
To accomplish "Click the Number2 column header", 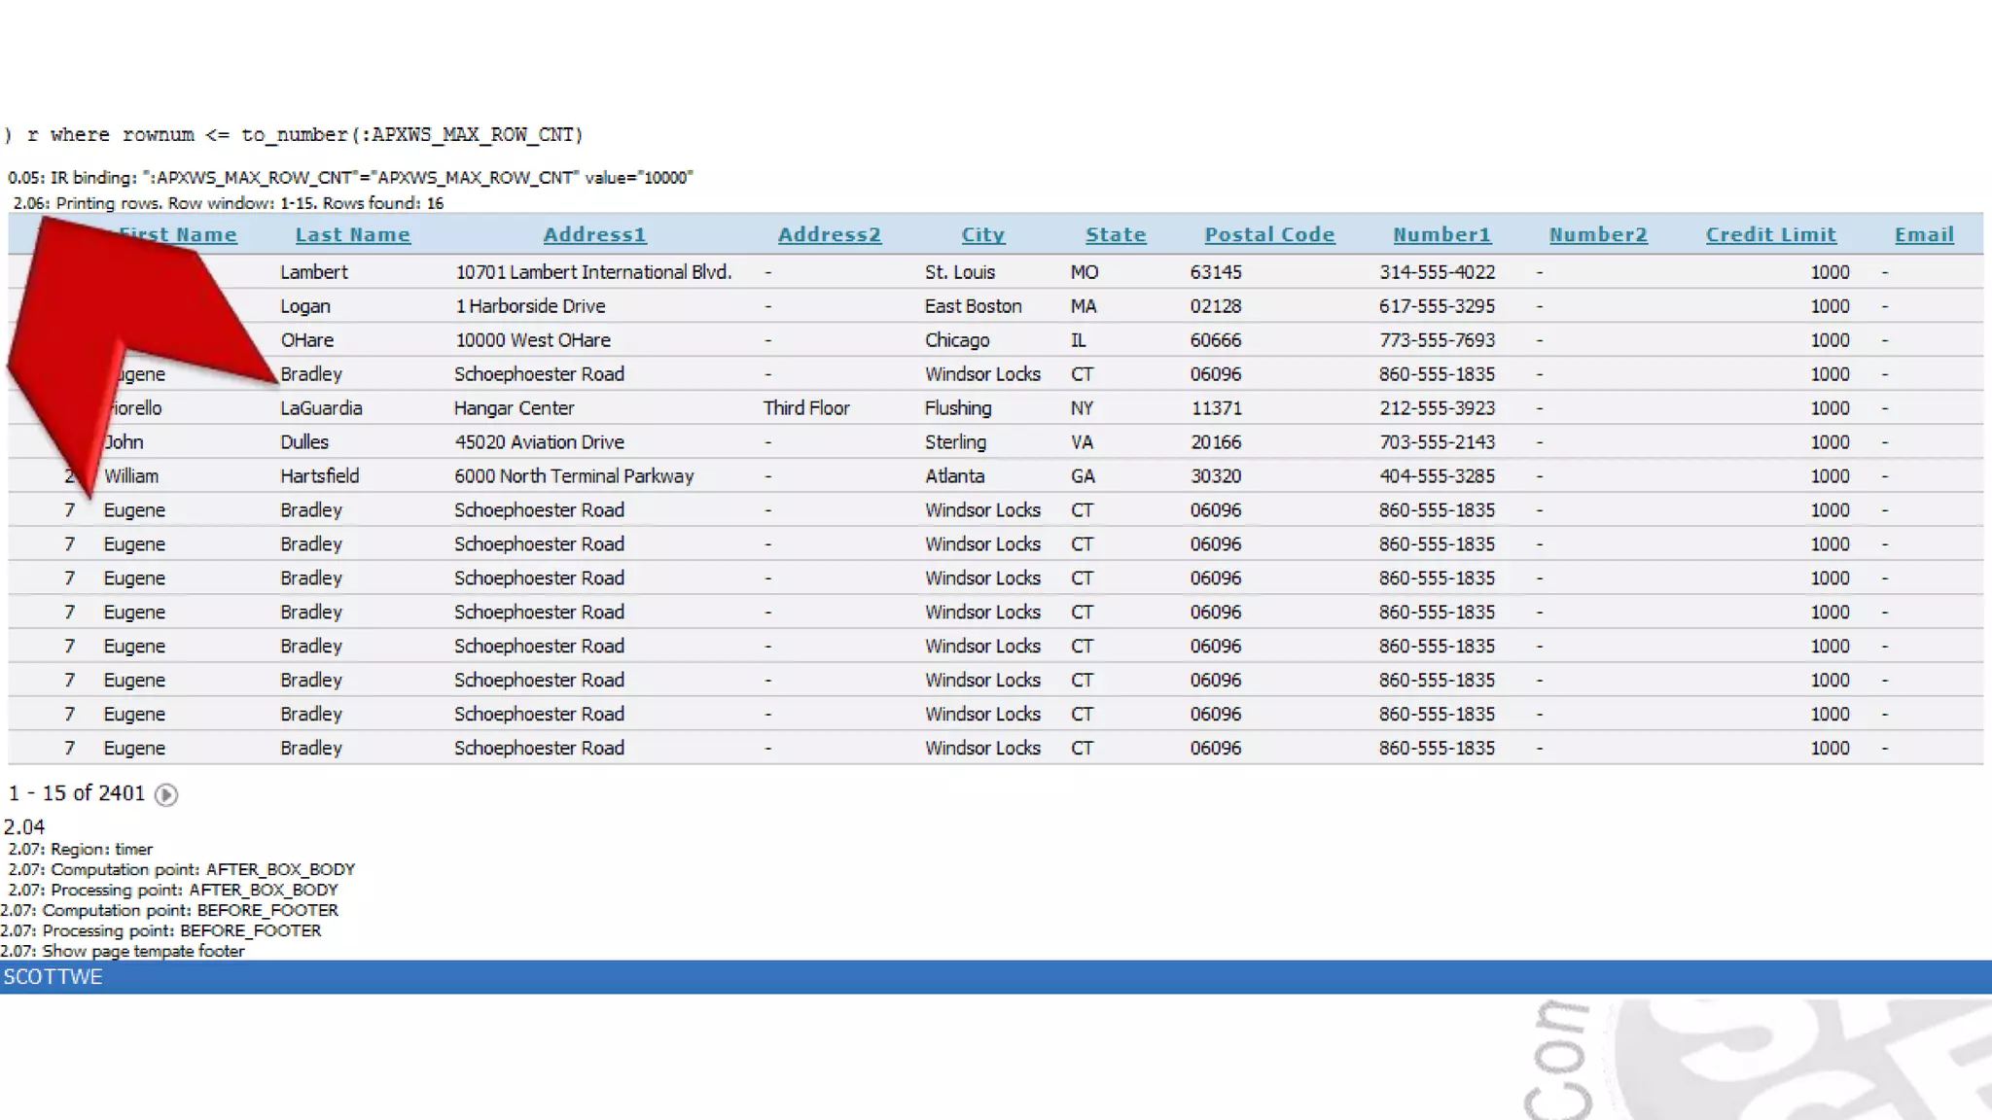I will click(x=1598, y=234).
